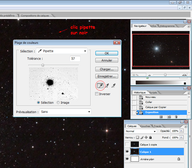Select the add-to-sample eyedropper plus tool
This screenshot has width=192, height=168.
tap(107, 86)
